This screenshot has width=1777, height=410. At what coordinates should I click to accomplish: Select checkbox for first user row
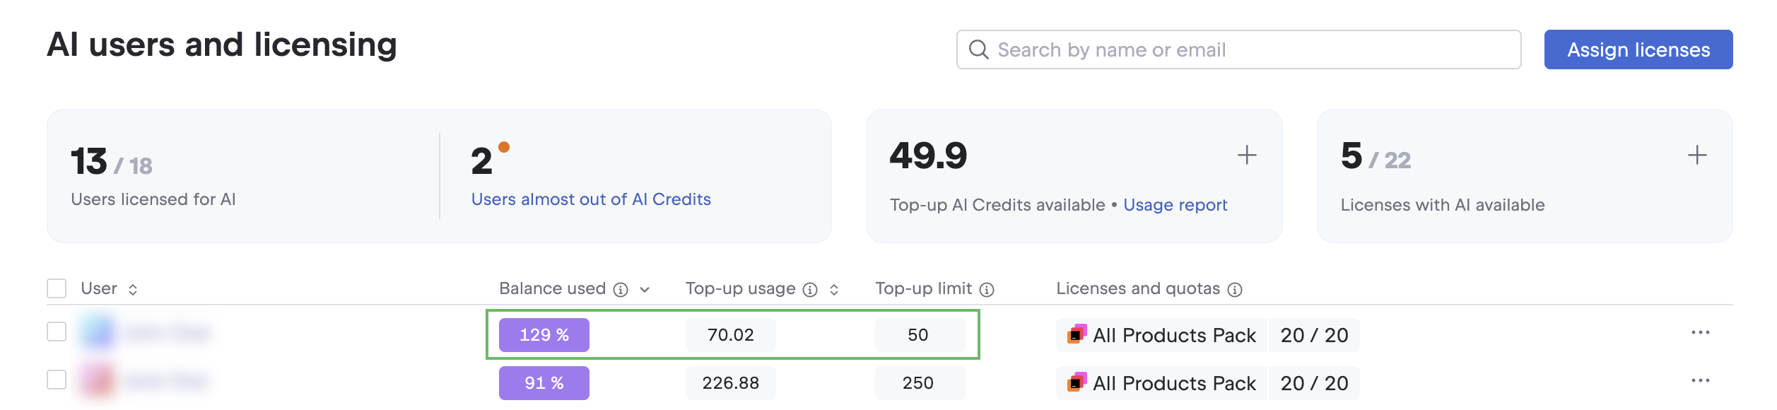tap(57, 332)
